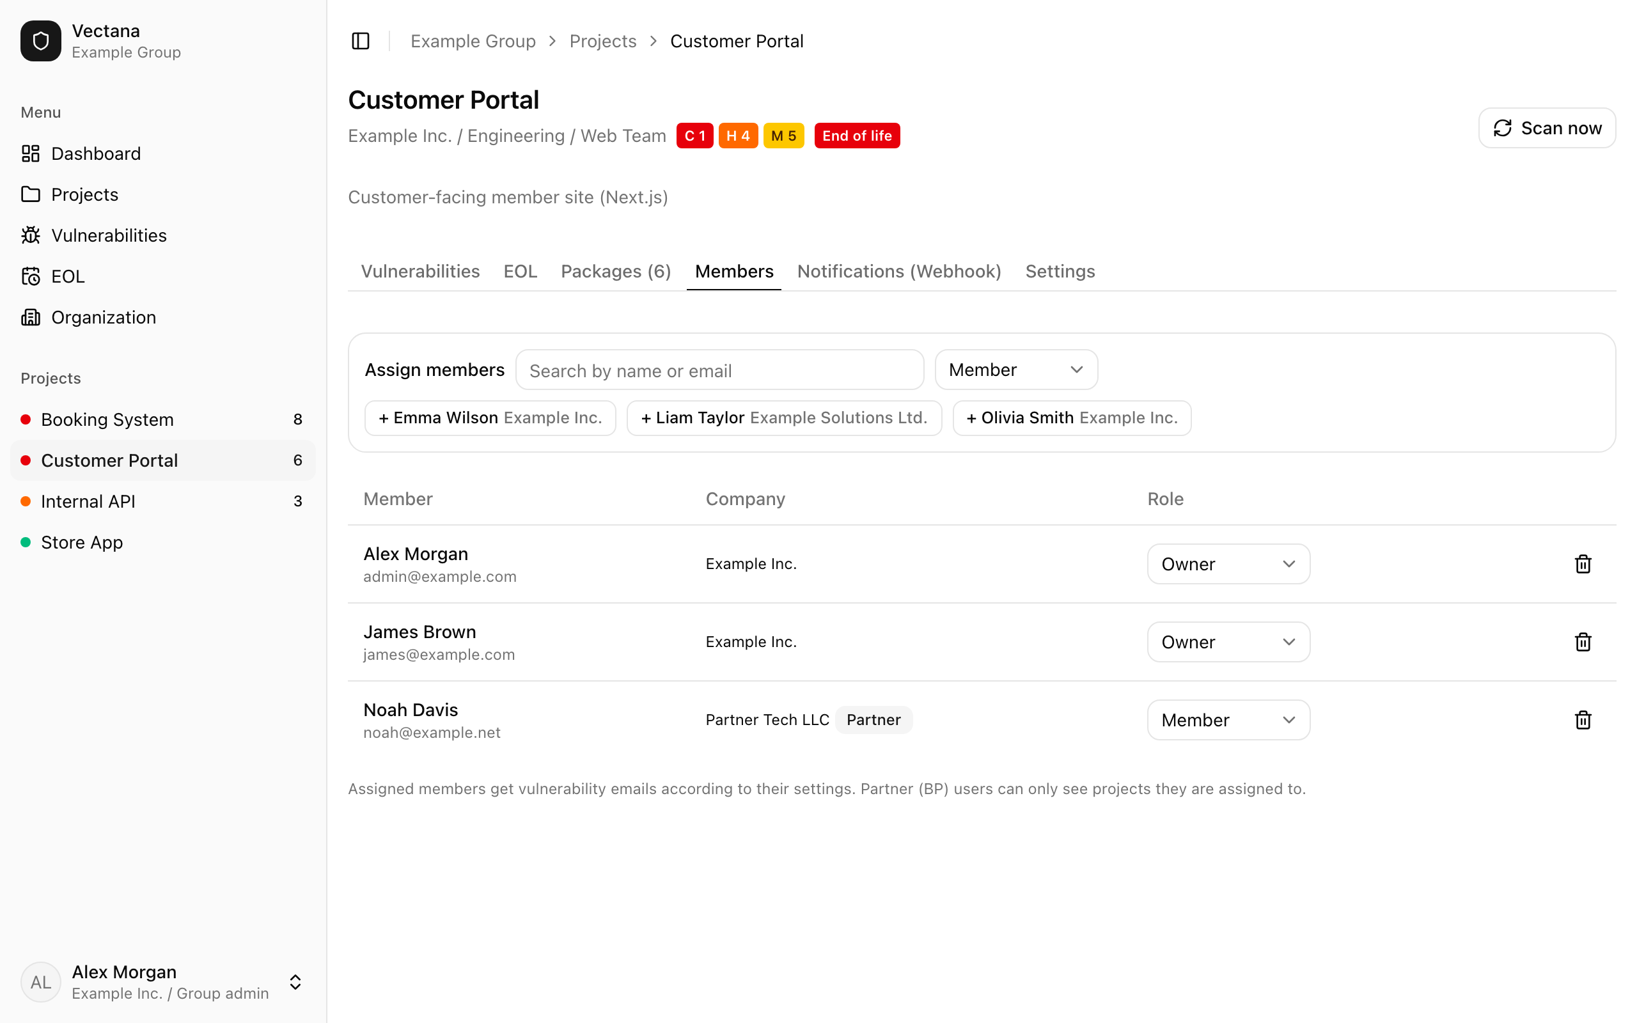Click the Projects breadcrumb link
This screenshot has height=1023, width=1637.
point(603,42)
